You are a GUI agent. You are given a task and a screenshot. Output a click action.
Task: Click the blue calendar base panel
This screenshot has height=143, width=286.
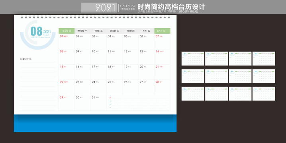(95, 123)
